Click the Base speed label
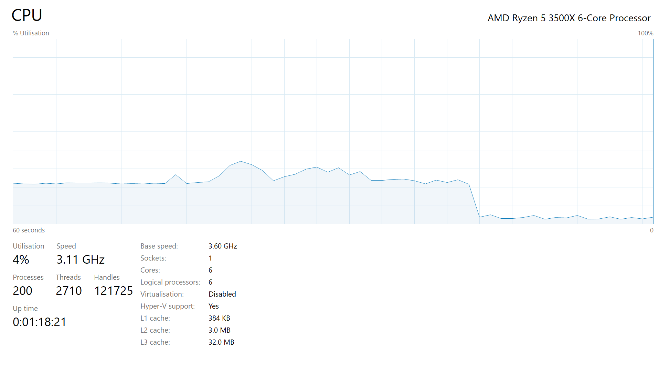Image resolution: width=659 pixels, height=368 pixels. (x=159, y=246)
